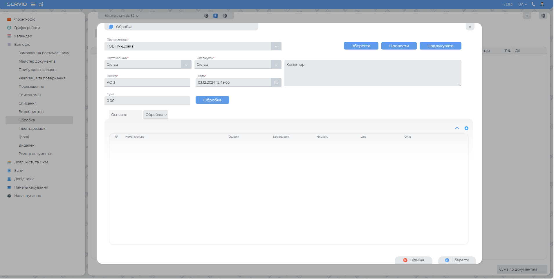Open the calendar picker in Дата field
Viewport: 554px width, 279px height.
pyautogui.click(x=276, y=83)
